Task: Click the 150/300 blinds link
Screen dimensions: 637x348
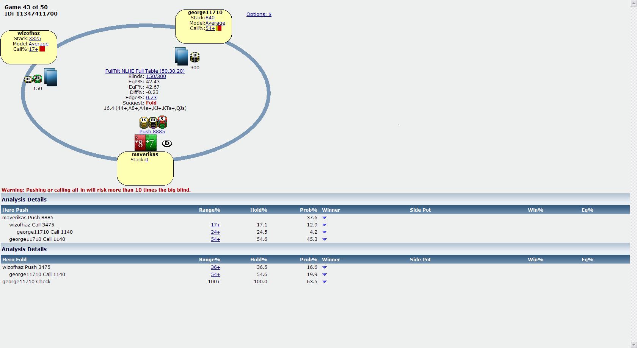Action: coord(156,76)
